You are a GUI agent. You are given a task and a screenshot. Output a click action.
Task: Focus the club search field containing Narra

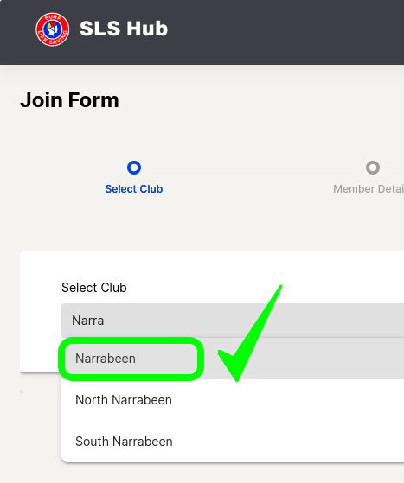[233, 321]
